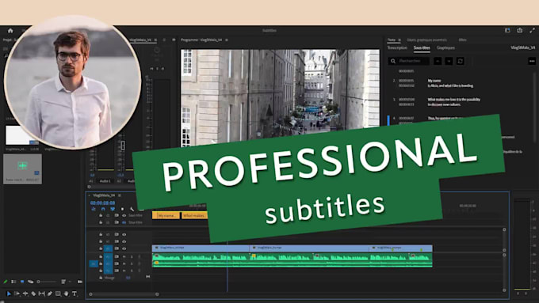Viewport: 539px width, 303px height.
Task: Open the Effets panel tab
Action: click(x=462, y=40)
